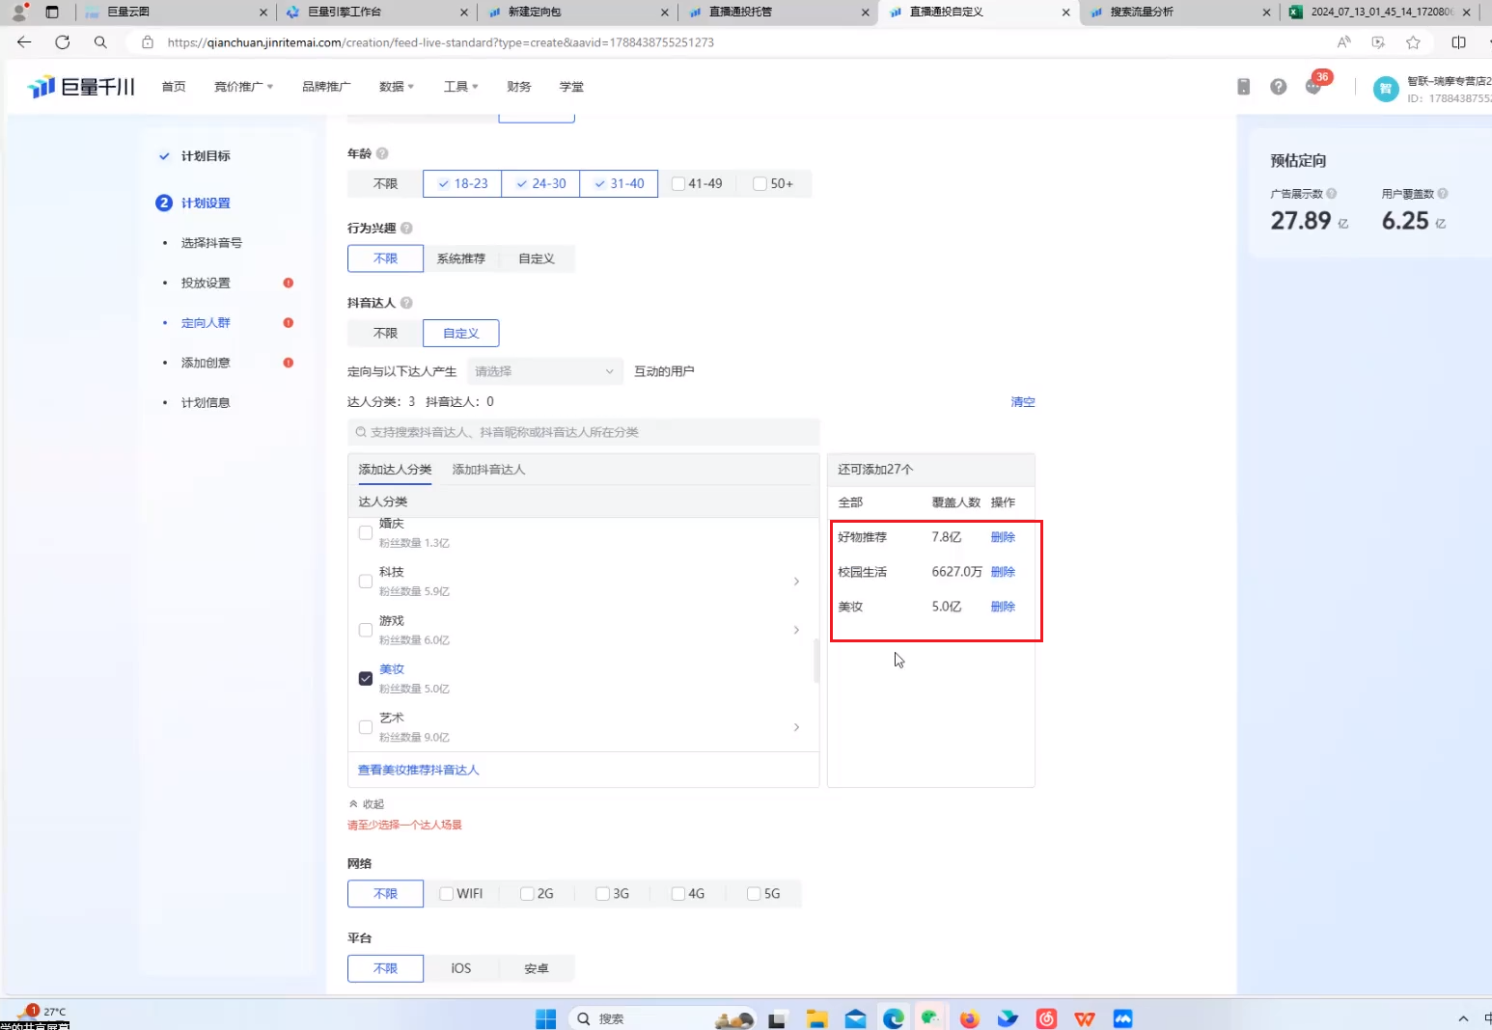Screen dimensions: 1492x1030
Task: Click help icon next to 年龄
Action: coord(382,153)
